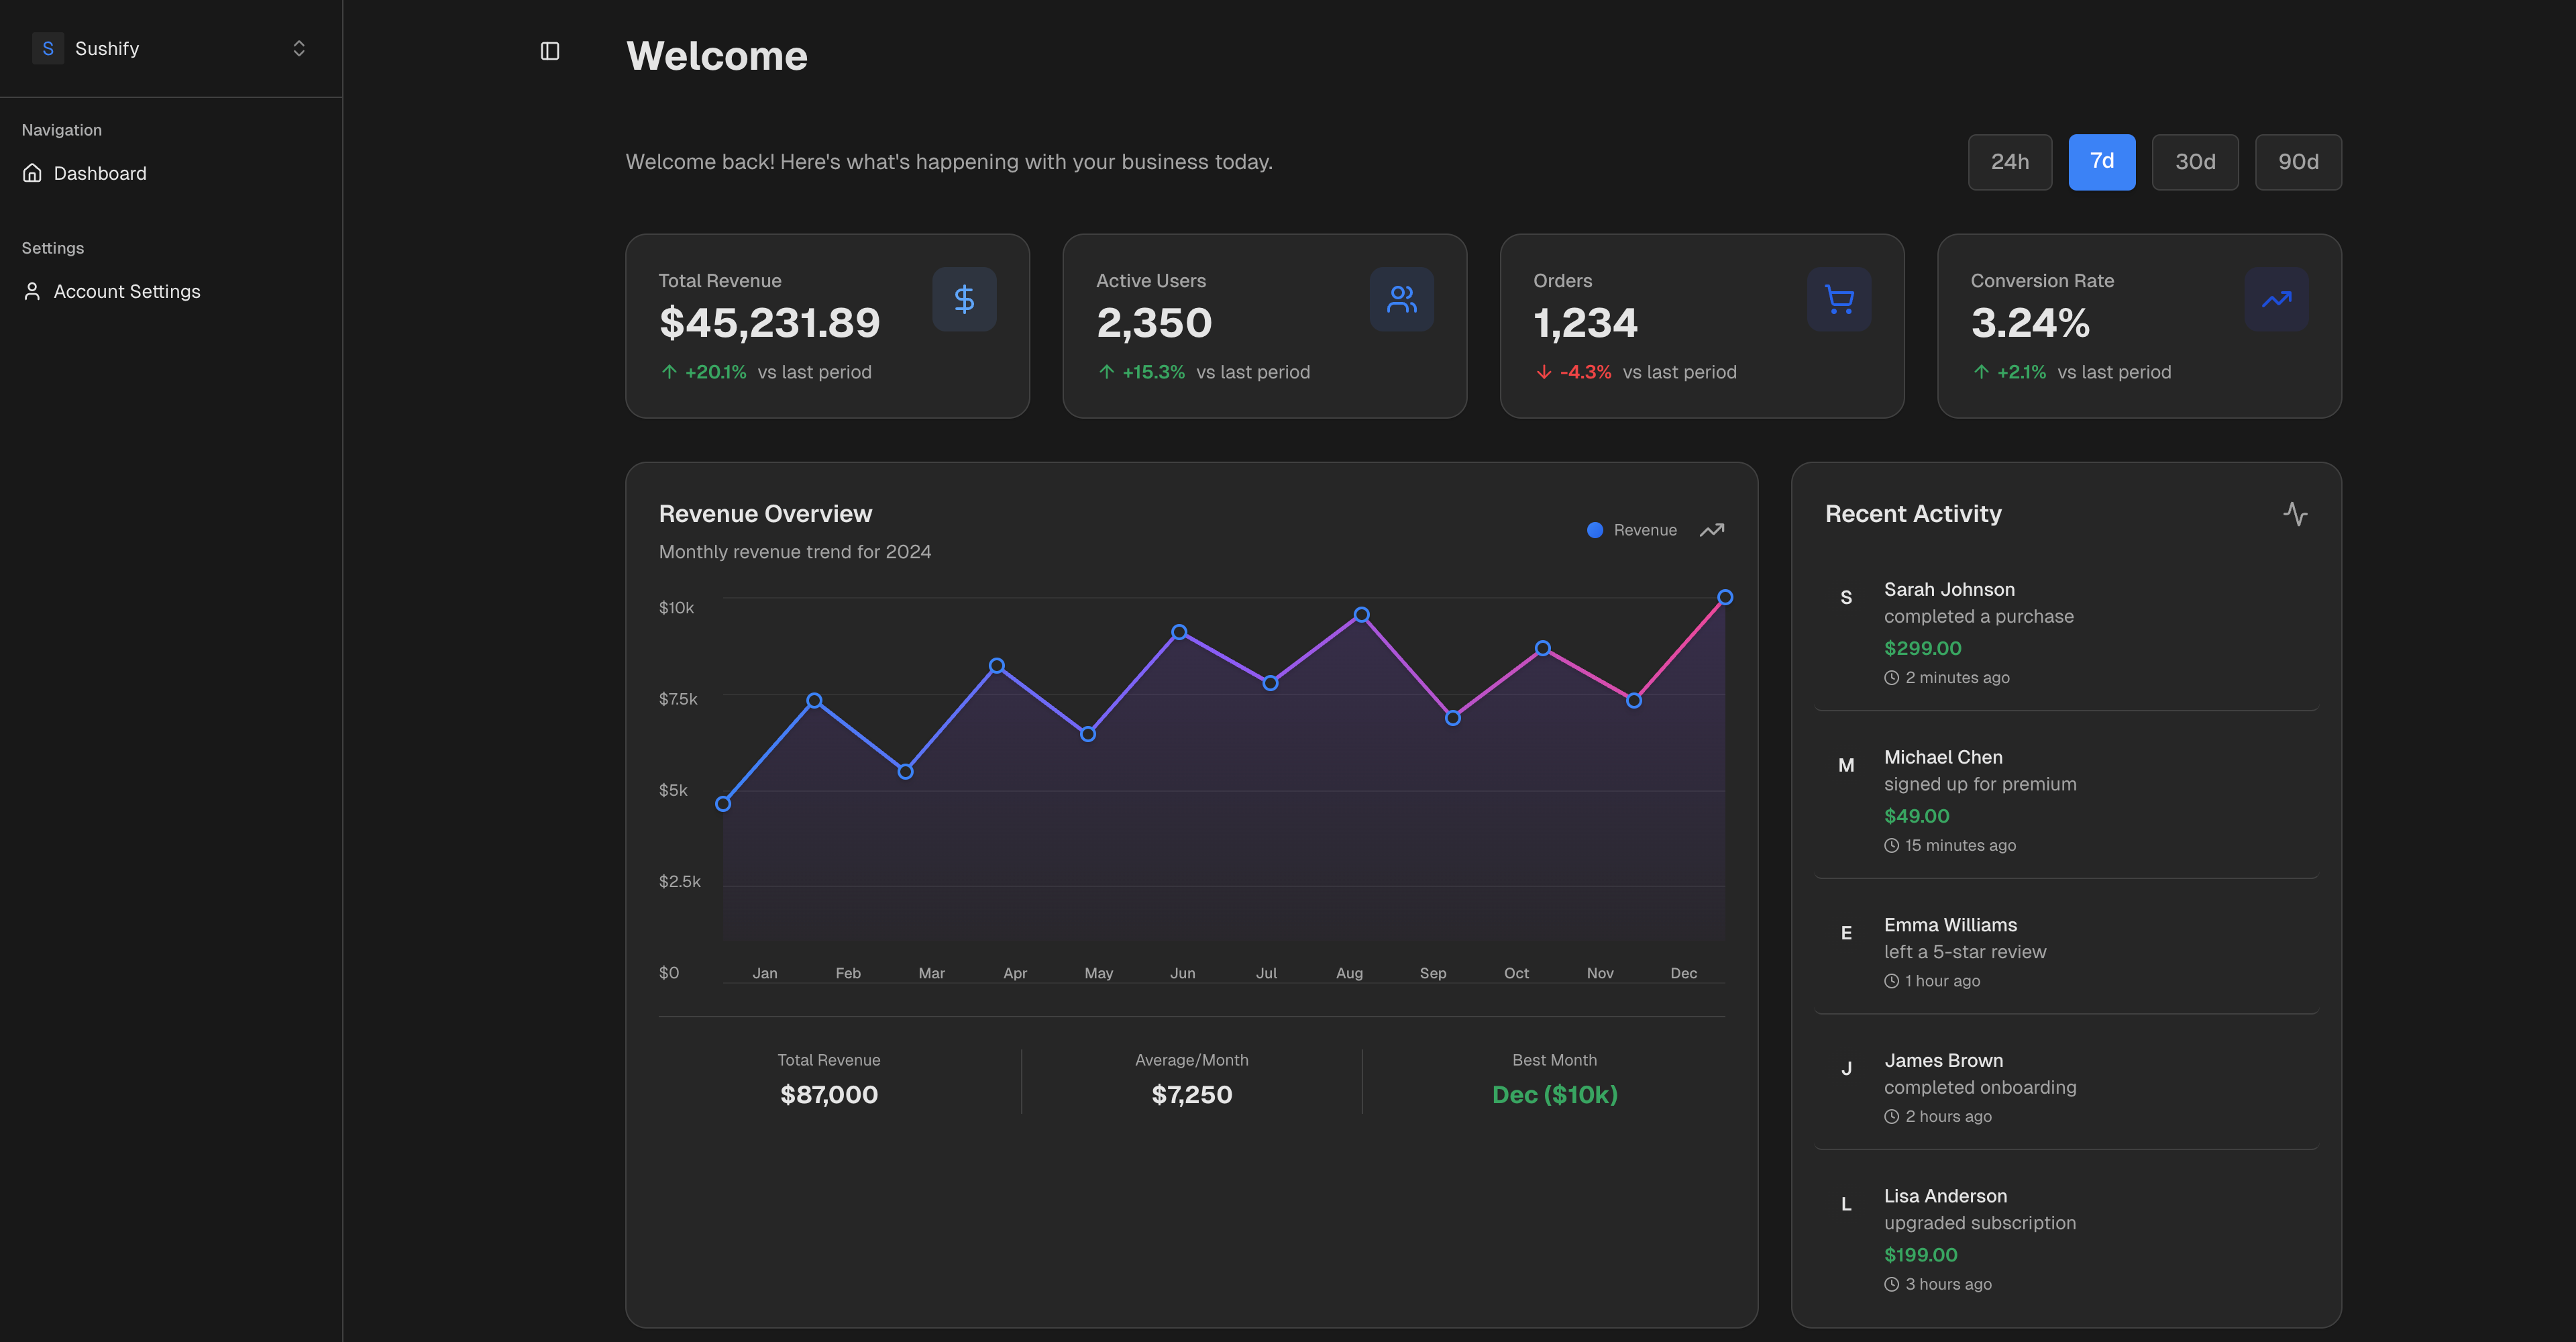Click the shopping cart icon in Orders card
2576x1342 pixels.
(x=1838, y=299)
